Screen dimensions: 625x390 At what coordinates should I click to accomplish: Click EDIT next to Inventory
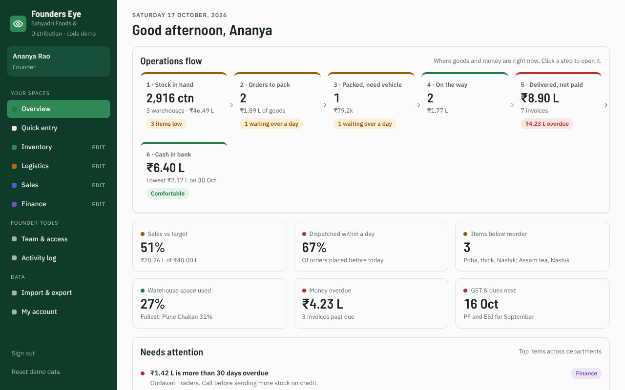(x=99, y=147)
